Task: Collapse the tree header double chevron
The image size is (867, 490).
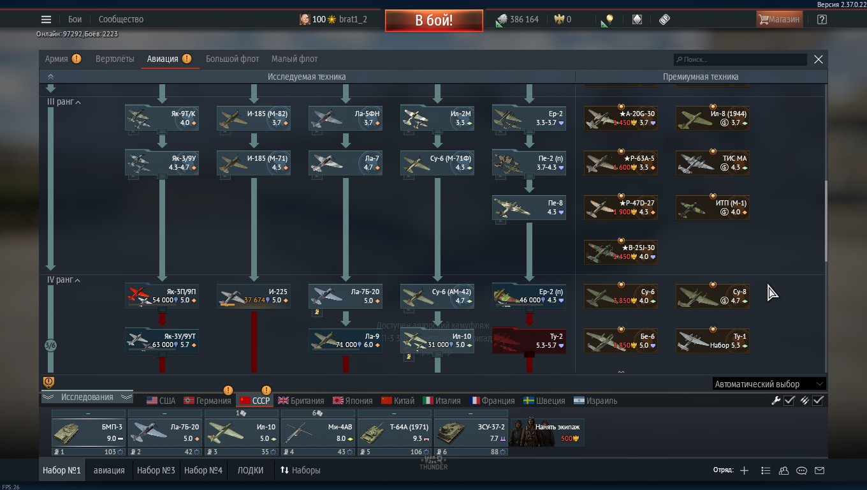Action: point(50,77)
